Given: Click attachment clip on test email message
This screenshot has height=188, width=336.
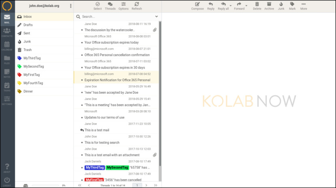Looking at the screenshot, I should (155, 155).
